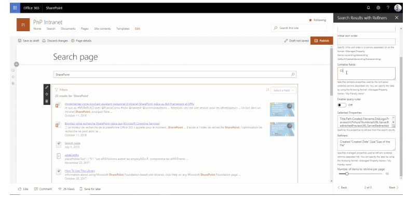Click the search magnifier in the SharePoint box
The height and width of the screenshot is (199, 406).
(x=293, y=74)
